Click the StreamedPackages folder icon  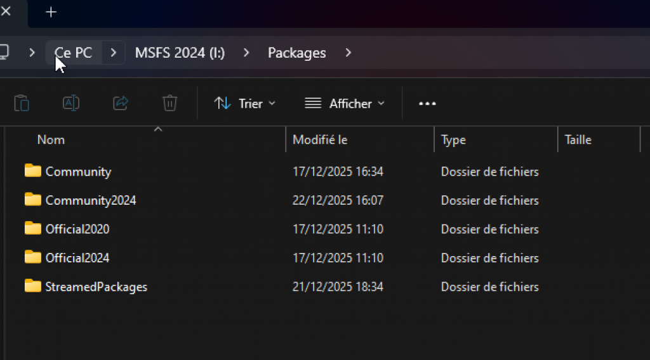point(33,286)
